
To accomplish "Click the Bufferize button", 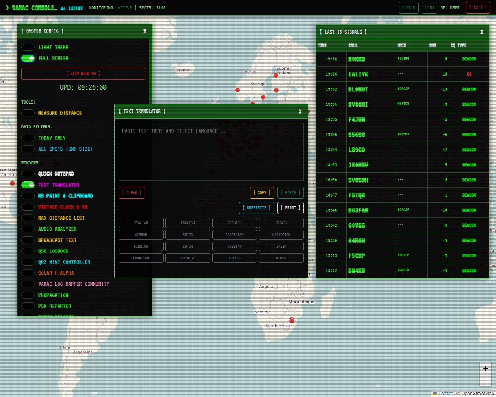I will [x=257, y=208].
